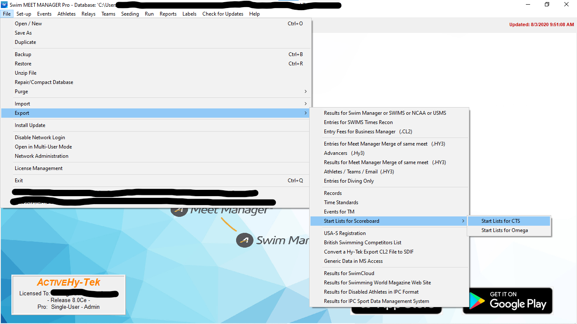This screenshot has width=577, height=324.
Task: Open the Teams menu
Action: pyautogui.click(x=109, y=14)
